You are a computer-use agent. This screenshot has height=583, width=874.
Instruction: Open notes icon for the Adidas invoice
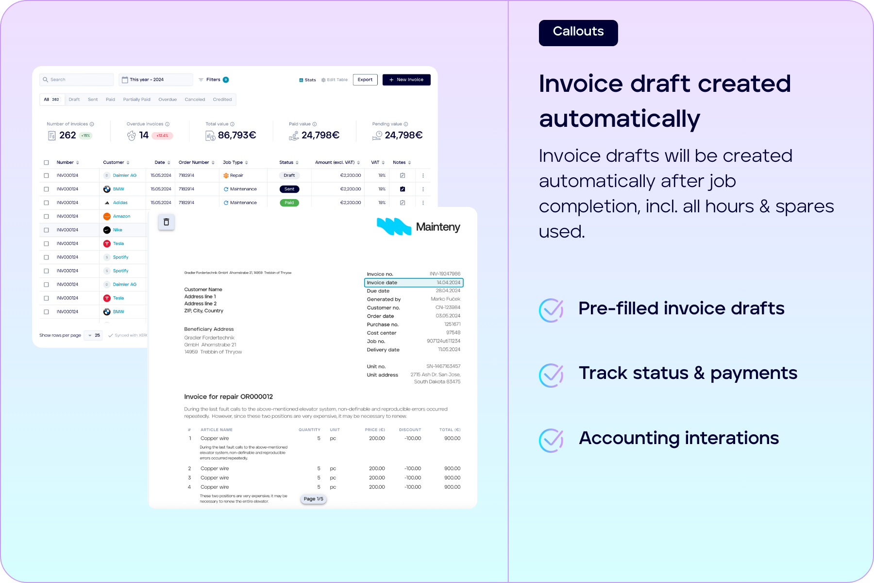coord(403,203)
